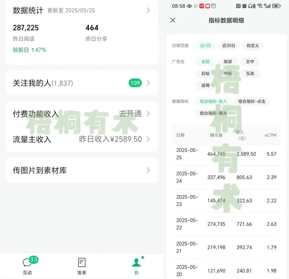Expand 数据统计 with its chevron
289x279 pixels.
(148, 10)
